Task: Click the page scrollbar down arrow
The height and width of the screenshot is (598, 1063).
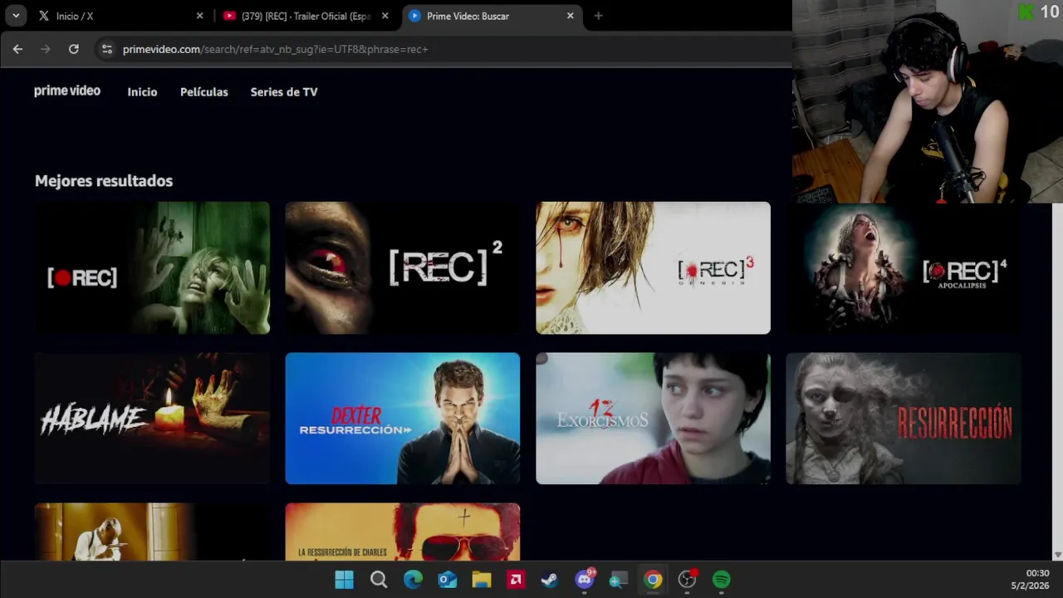Action: click(1057, 555)
